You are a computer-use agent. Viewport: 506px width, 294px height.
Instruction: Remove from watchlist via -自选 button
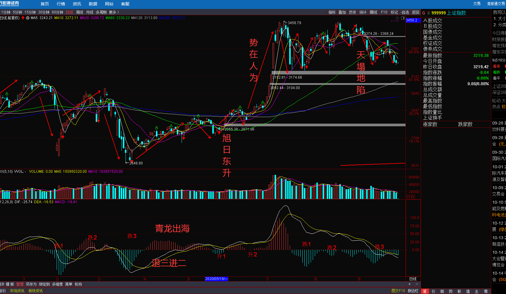coord(405,12)
